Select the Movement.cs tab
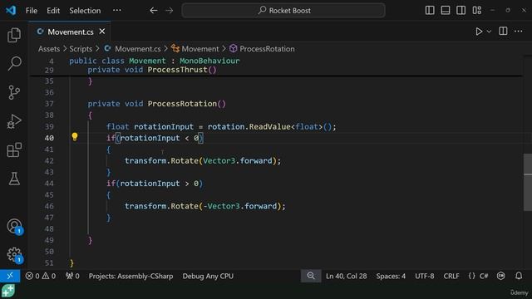 [x=70, y=32]
